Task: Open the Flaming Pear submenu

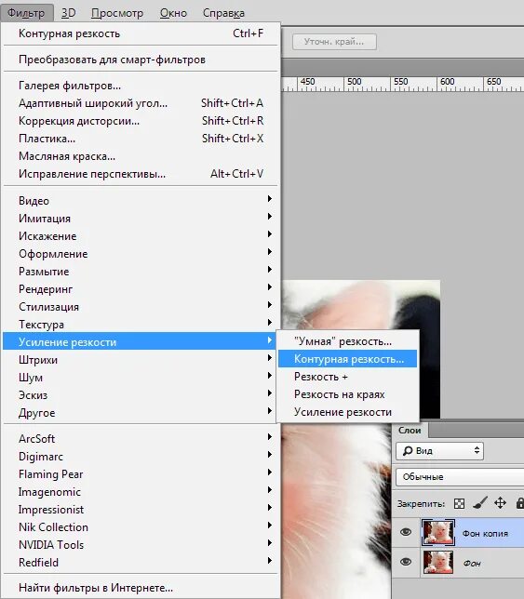Action: point(140,474)
